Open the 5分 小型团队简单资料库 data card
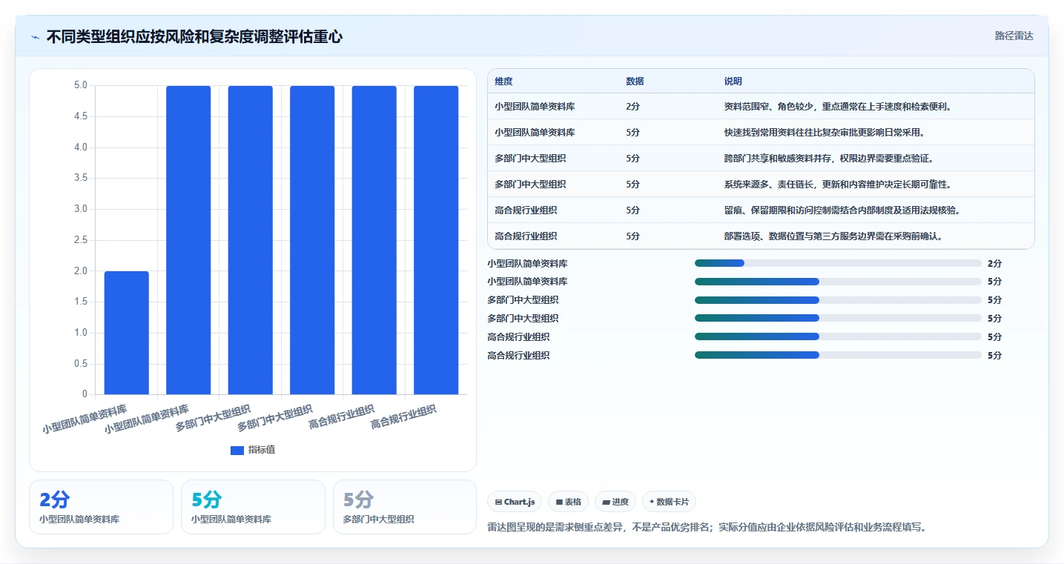The height and width of the screenshot is (564, 1064). [253, 507]
